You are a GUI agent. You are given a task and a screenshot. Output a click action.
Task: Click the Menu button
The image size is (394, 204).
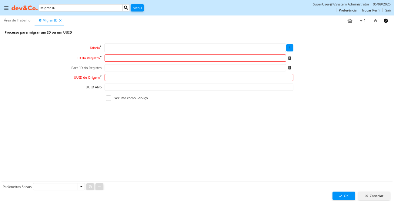click(137, 8)
